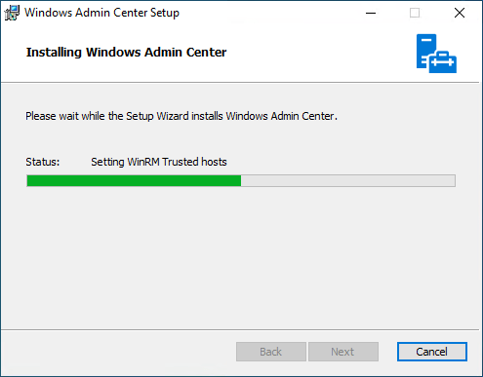The height and width of the screenshot is (377, 483).
Task: Click the "Setting WinRM Trusted hosts" status text
Action: [159, 162]
